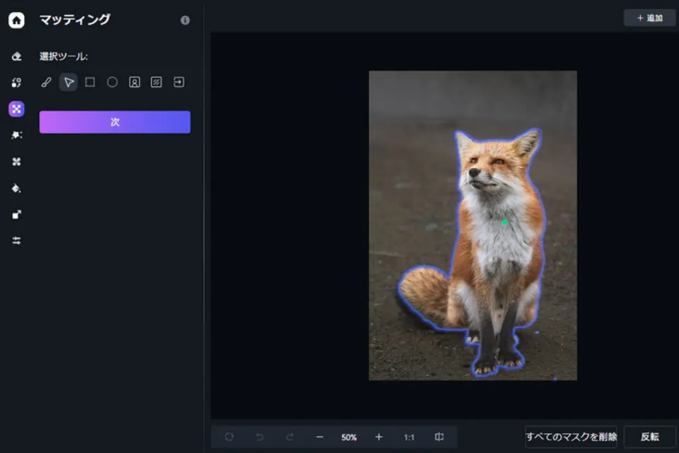Choose the rectangle marquee selection tool
679x453 pixels.
coord(90,82)
